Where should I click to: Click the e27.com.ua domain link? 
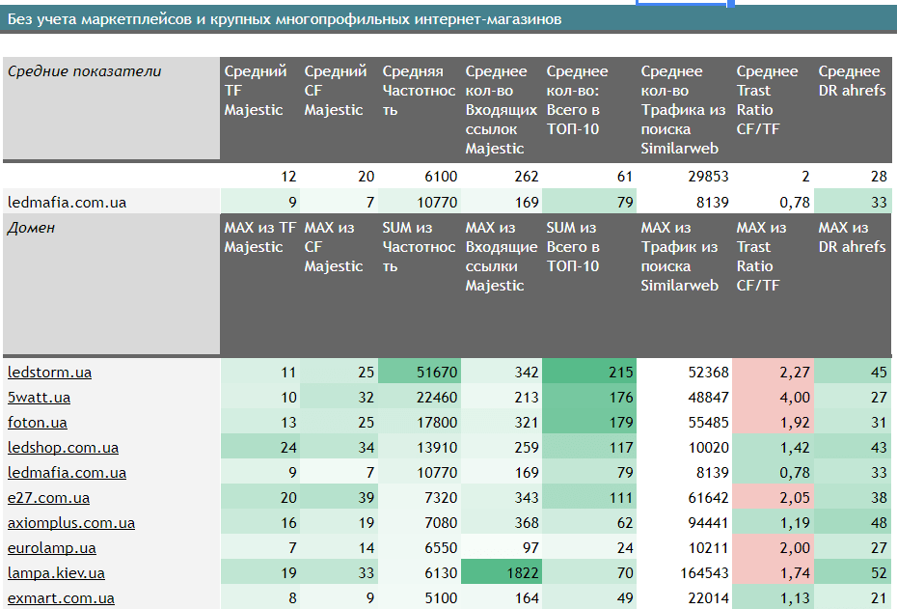pos(48,498)
